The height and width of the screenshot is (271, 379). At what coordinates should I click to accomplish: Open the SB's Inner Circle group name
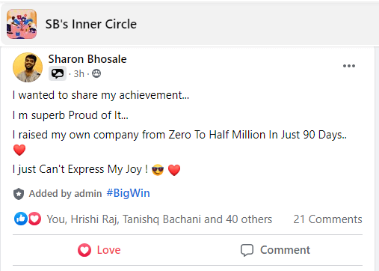click(91, 24)
